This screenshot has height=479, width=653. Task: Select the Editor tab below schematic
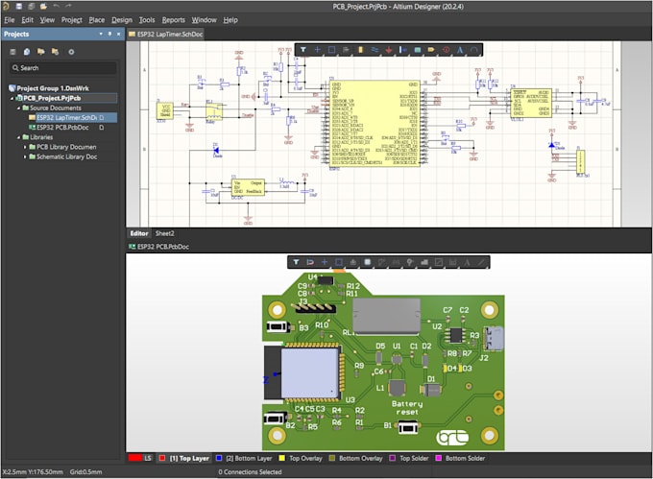138,233
